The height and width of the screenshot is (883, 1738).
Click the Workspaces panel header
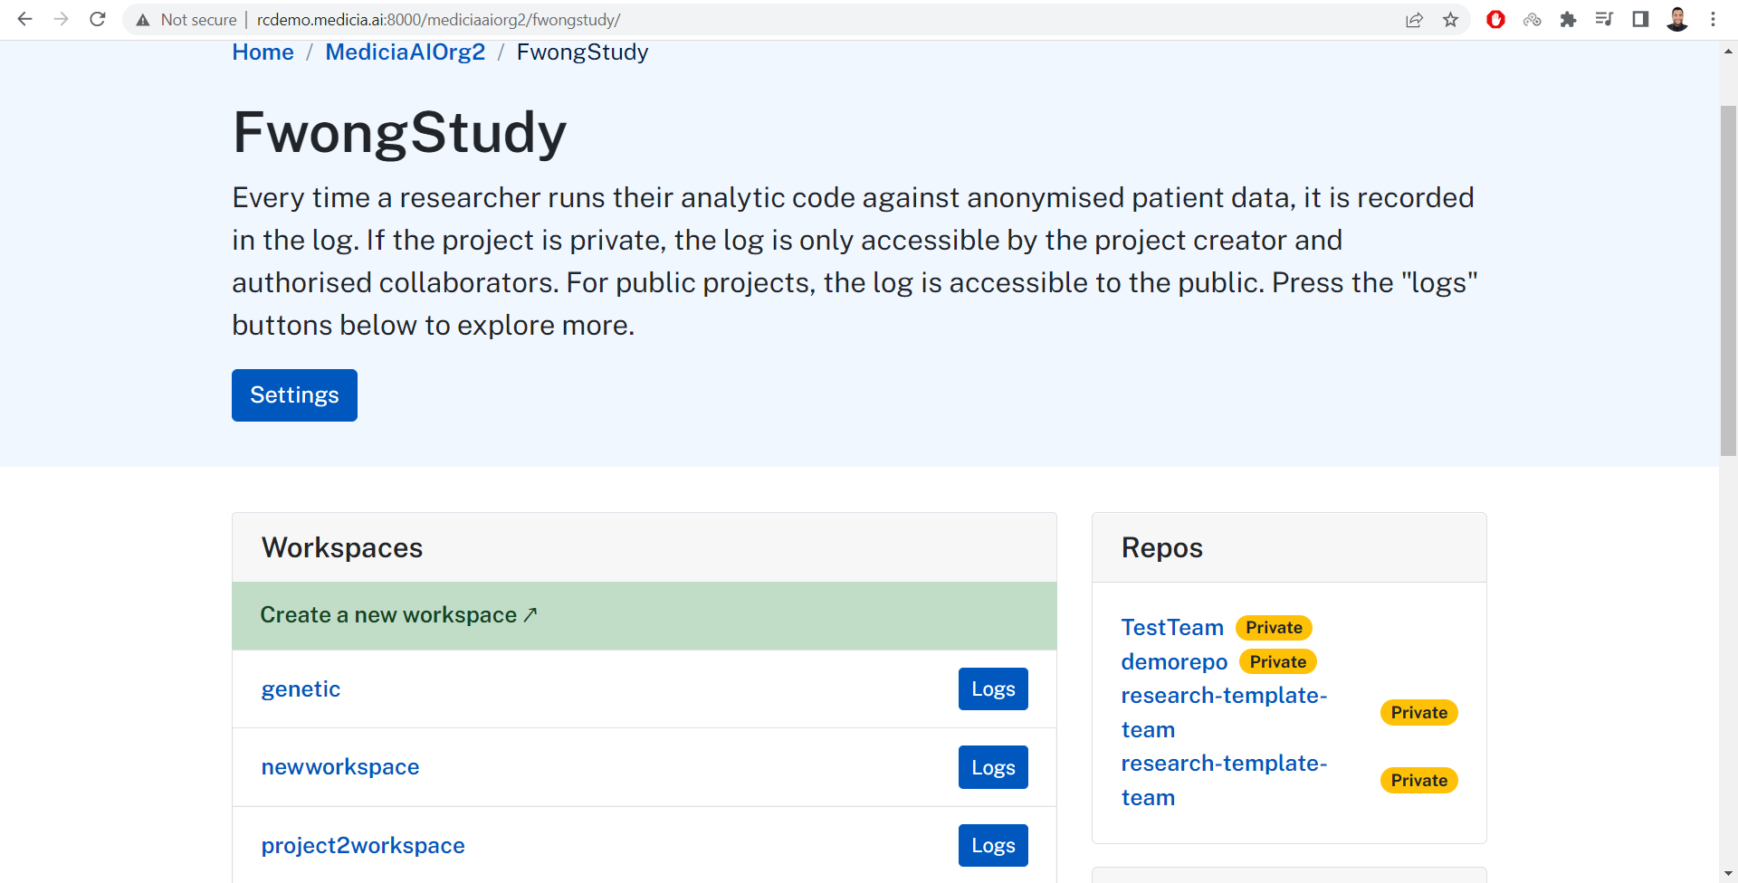645,548
